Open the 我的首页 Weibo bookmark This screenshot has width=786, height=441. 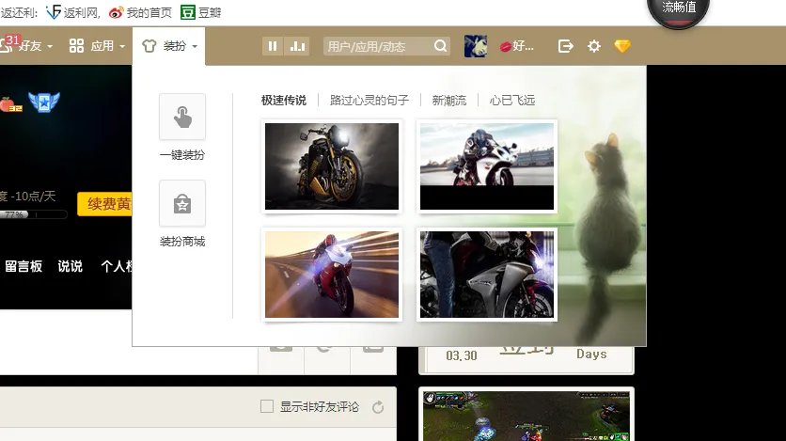tap(140, 12)
